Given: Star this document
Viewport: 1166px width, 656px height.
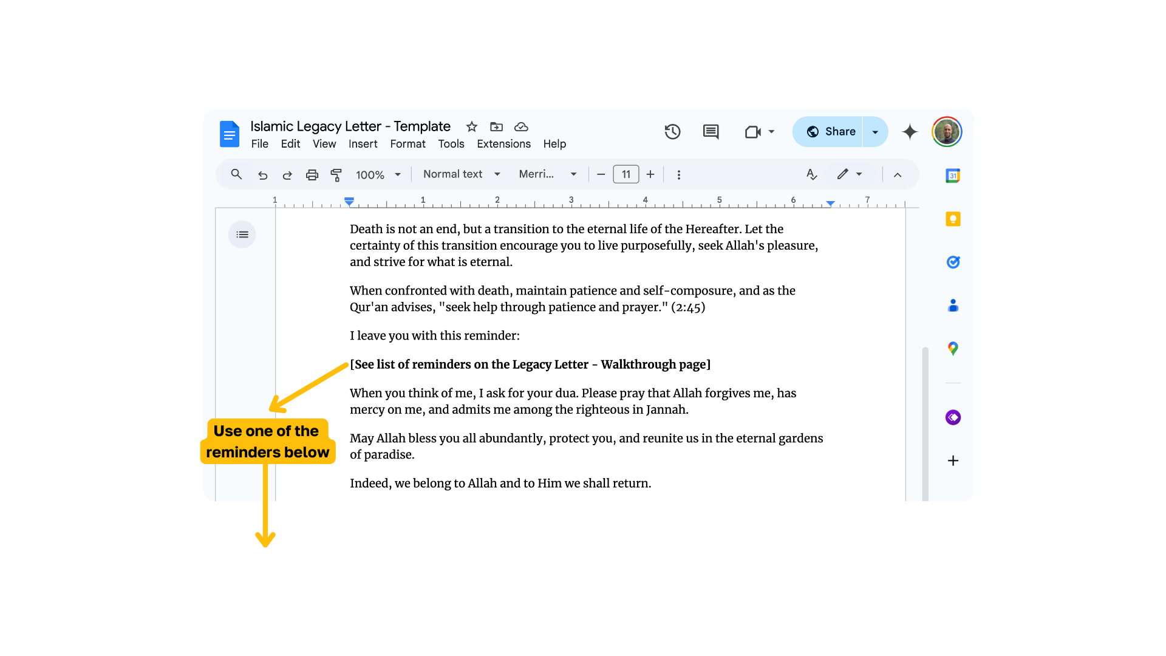Looking at the screenshot, I should click(x=472, y=127).
